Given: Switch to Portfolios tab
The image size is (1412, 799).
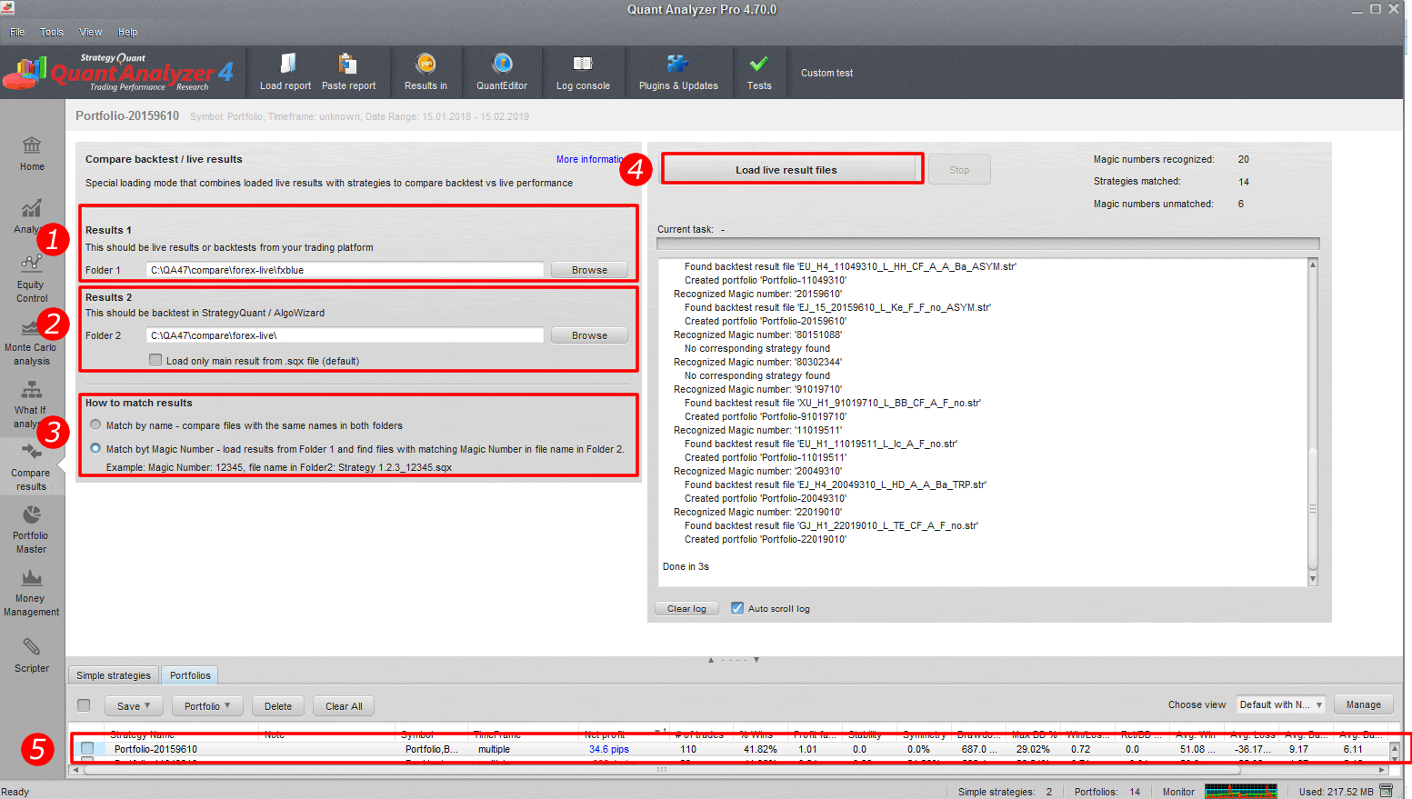Looking at the screenshot, I should 190,675.
